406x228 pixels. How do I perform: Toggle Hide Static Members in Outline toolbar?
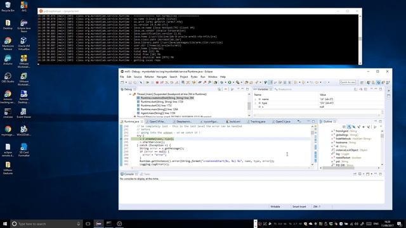coord(358,127)
